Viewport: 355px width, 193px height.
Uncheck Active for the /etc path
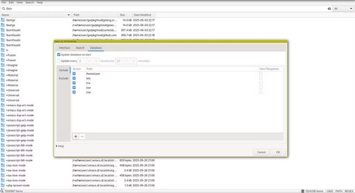click(74, 78)
